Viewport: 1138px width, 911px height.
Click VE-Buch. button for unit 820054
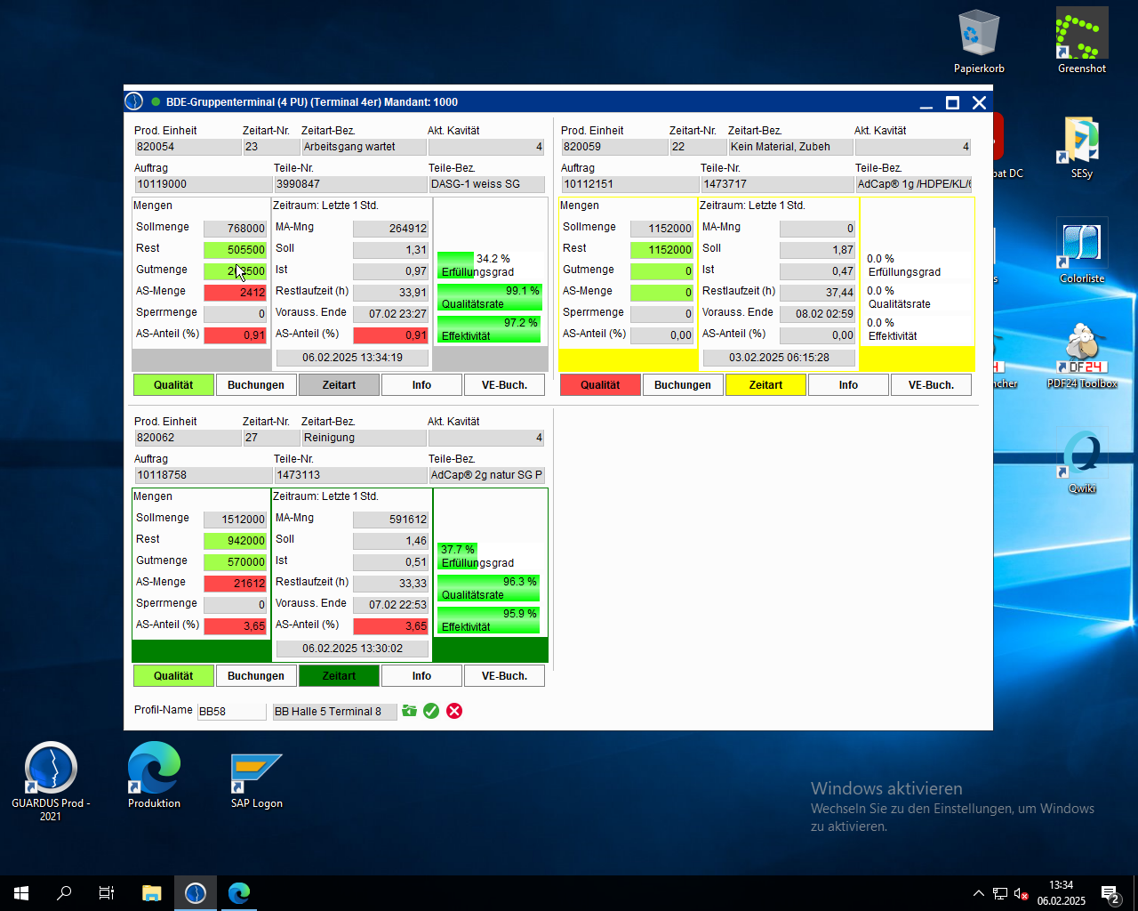(504, 385)
